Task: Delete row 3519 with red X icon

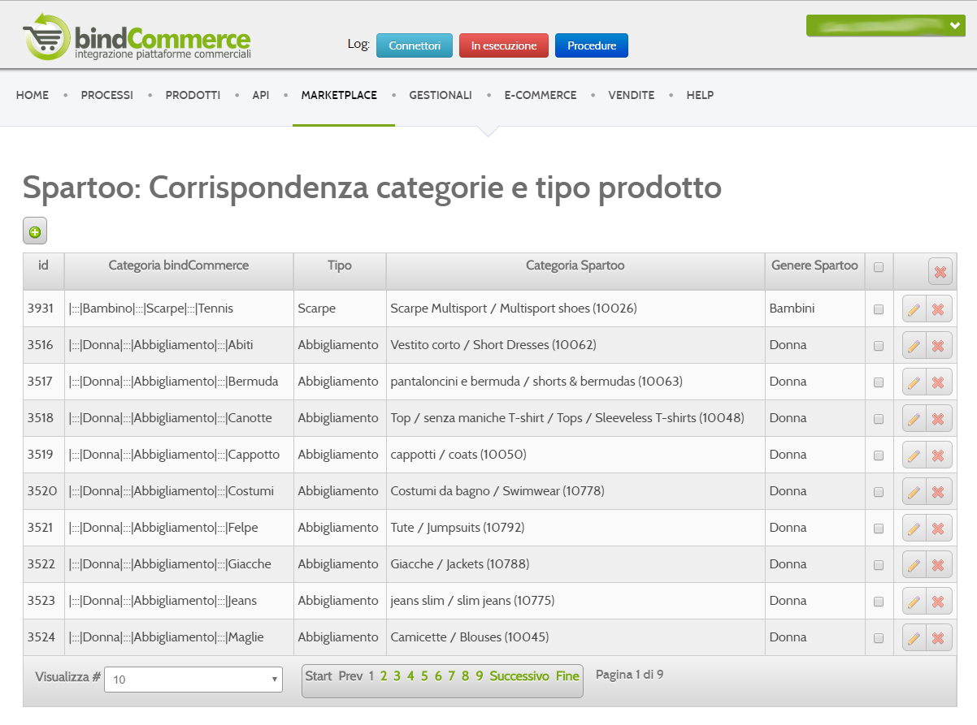Action: click(938, 455)
